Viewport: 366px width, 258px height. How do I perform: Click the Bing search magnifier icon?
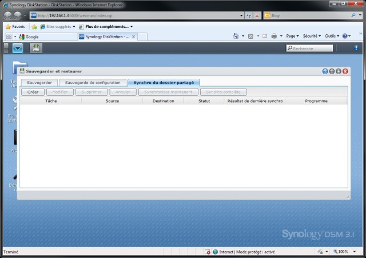click(353, 15)
